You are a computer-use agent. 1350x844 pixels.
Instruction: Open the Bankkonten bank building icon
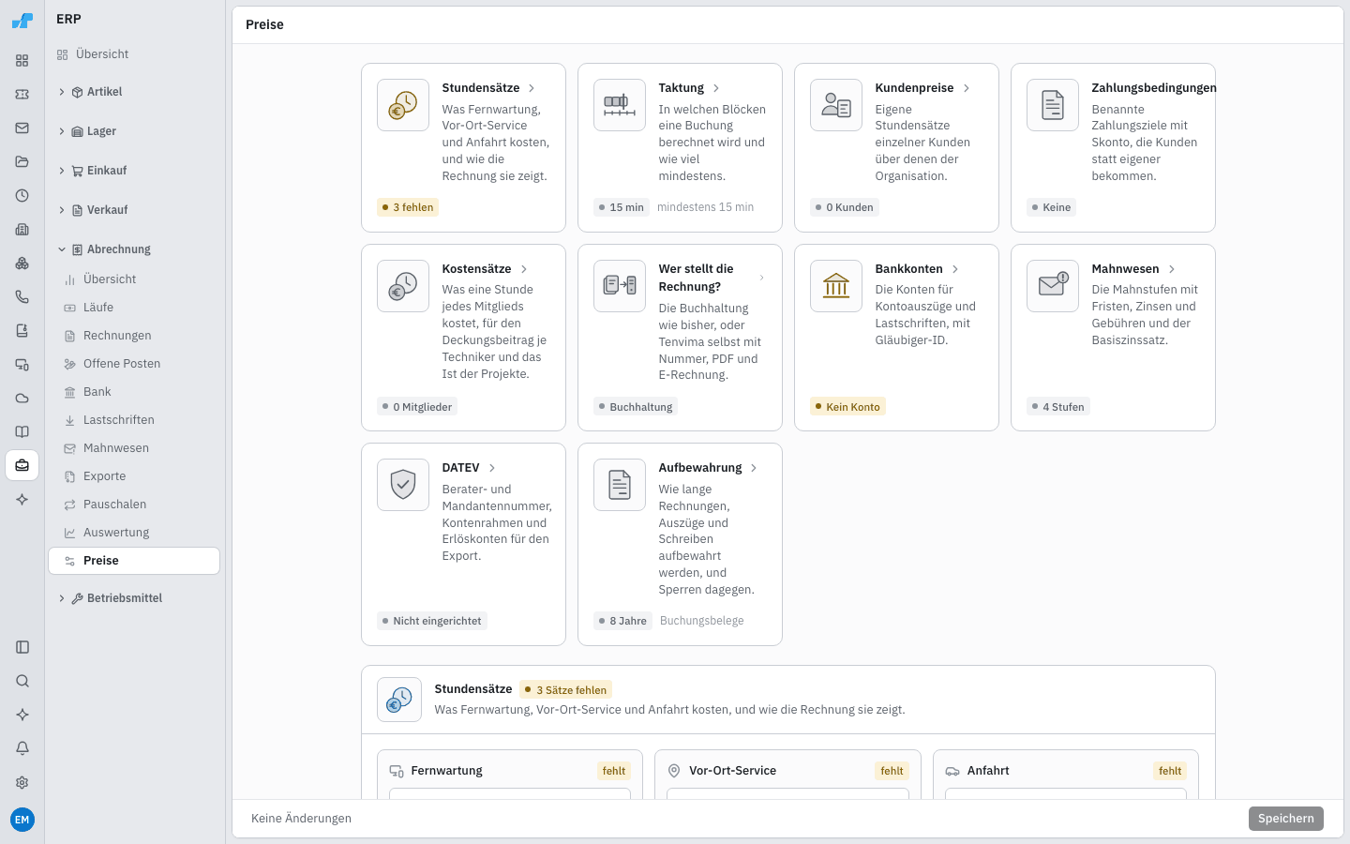tap(836, 286)
